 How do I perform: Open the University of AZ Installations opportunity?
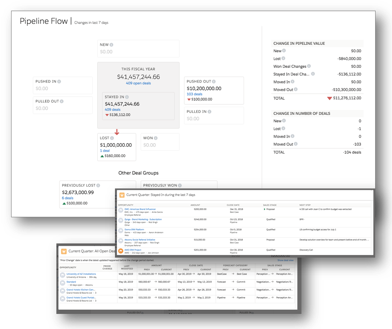81,274
